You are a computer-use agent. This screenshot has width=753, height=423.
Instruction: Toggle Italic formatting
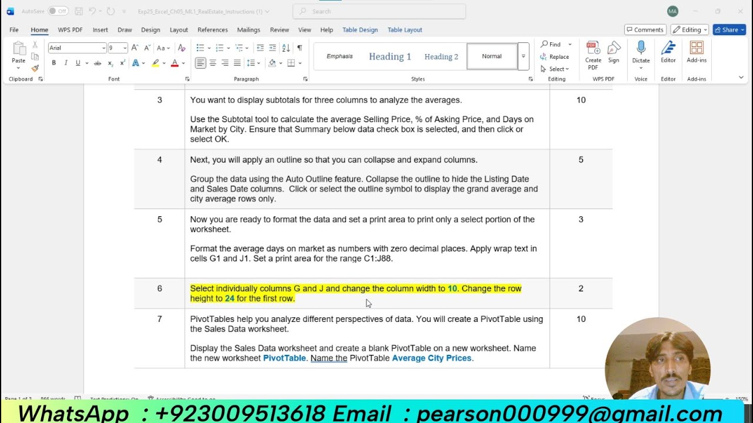(x=65, y=63)
